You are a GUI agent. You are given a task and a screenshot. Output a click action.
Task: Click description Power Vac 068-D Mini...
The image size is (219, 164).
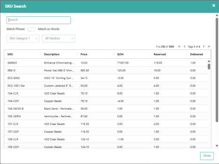[59, 70]
